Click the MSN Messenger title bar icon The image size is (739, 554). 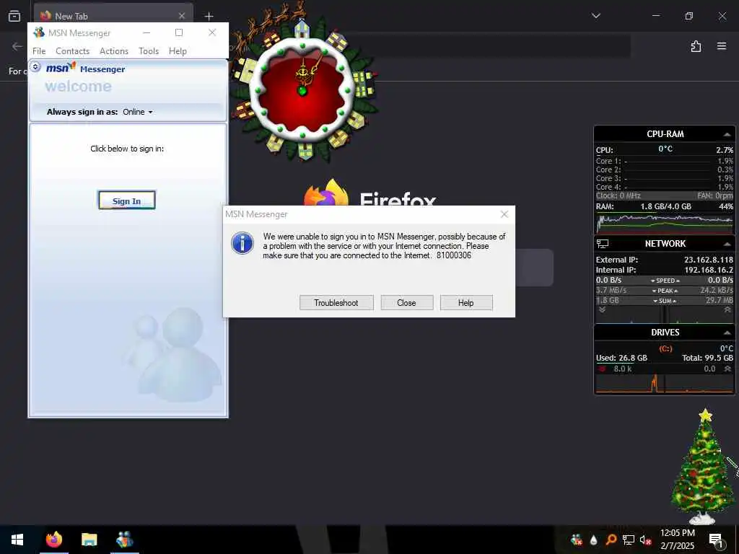(x=39, y=32)
